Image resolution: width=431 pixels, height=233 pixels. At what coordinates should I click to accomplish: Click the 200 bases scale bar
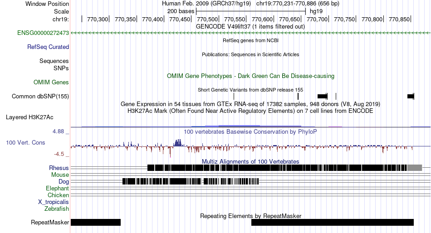pos(251,11)
